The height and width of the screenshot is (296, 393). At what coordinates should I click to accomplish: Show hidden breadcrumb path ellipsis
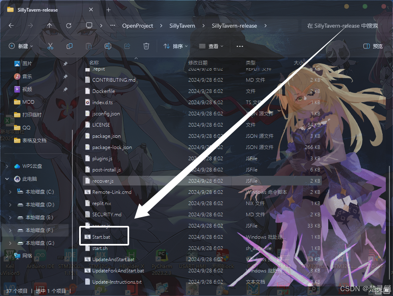pos(113,25)
